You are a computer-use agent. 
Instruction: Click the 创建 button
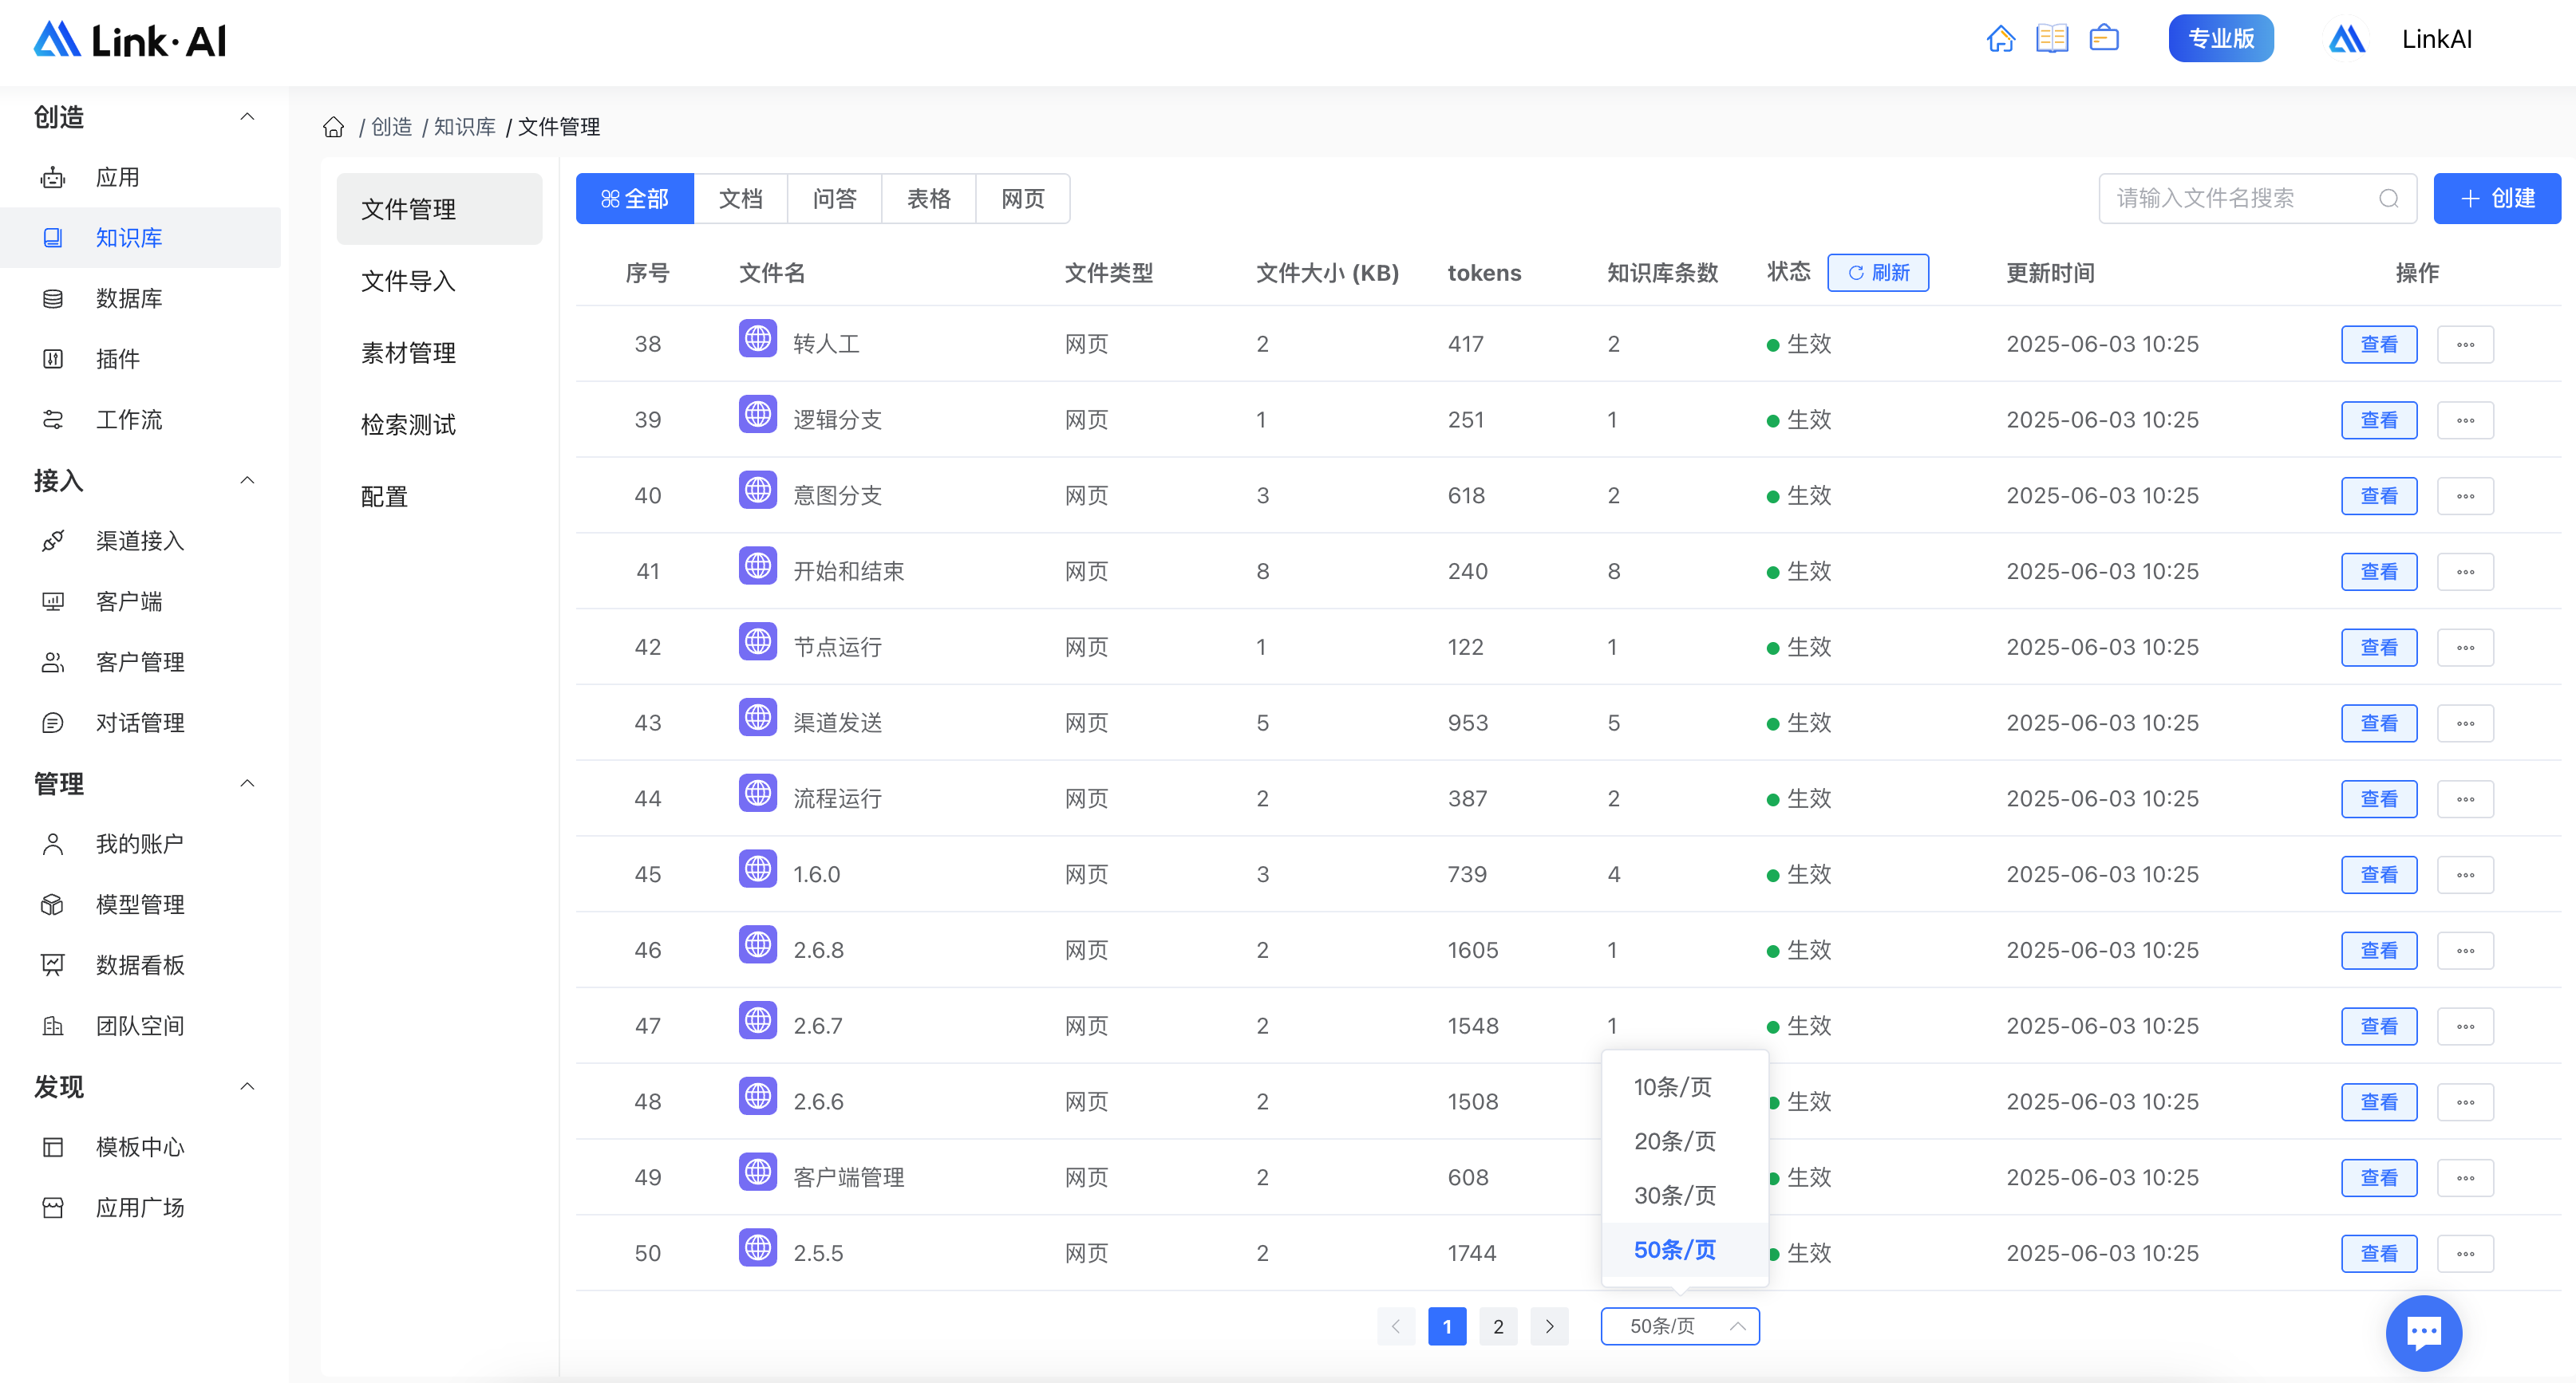[2496, 199]
